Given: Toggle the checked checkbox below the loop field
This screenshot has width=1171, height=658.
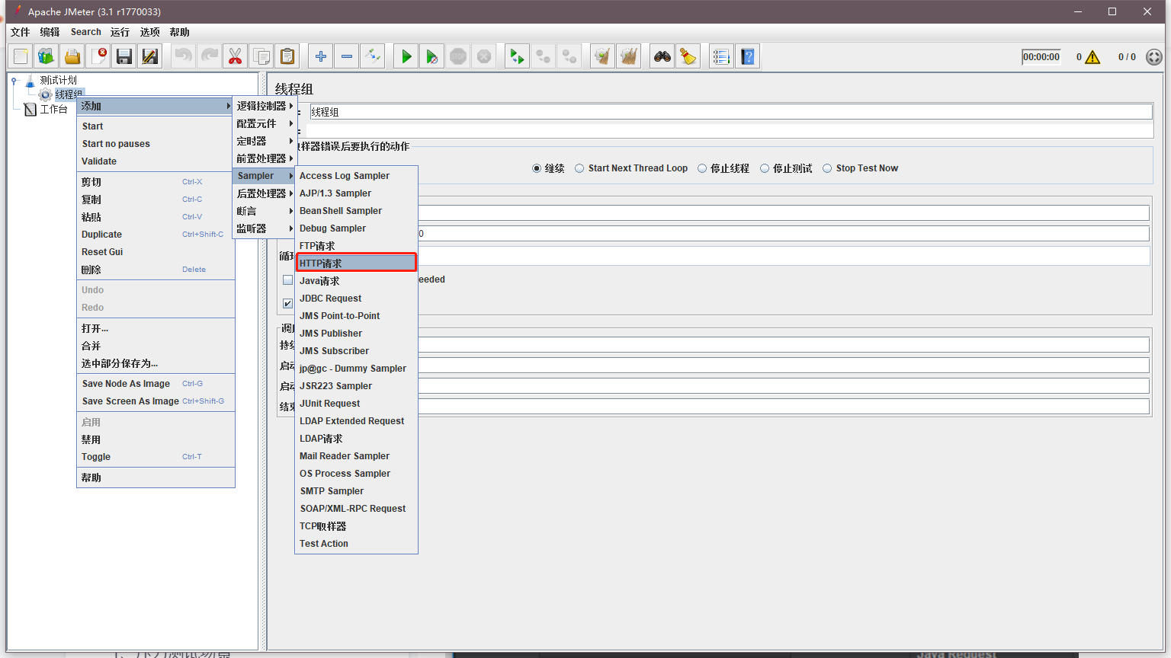Looking at the screenshot, I should [x=288, y=303].
